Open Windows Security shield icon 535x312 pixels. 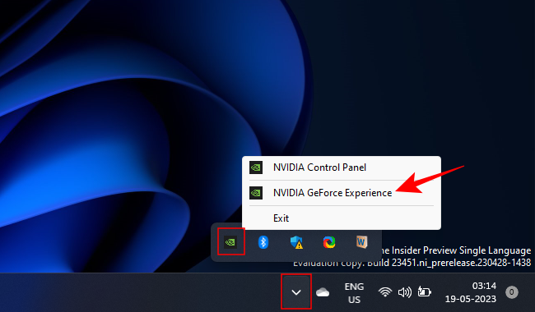pos(296,242)
